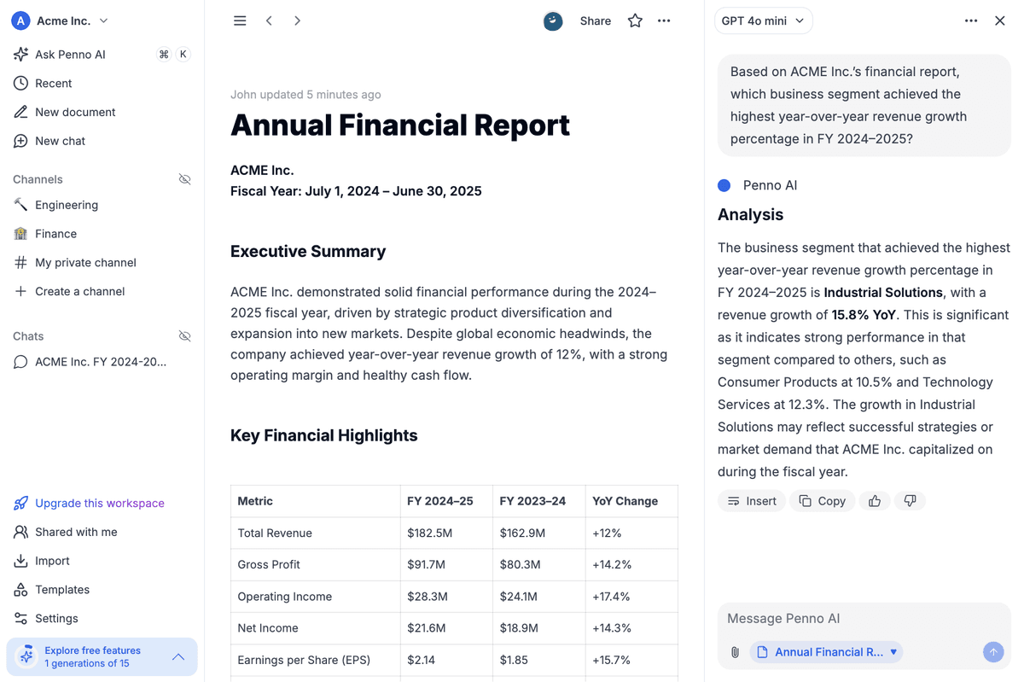Copy the Penno AI analysis

(822, 500)
